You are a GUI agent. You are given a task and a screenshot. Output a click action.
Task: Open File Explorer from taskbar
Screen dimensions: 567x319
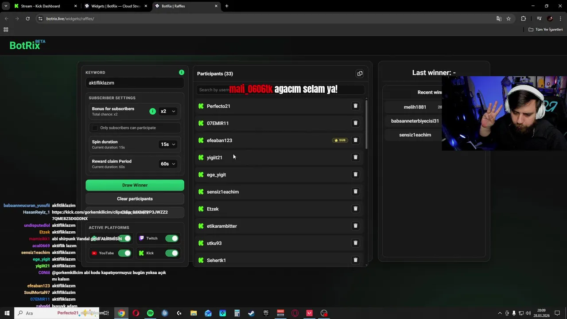(x=194, y=313)
